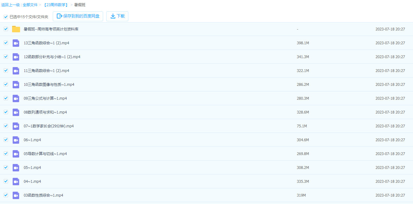Click video icon of 10三角函数图像与性质

click(16, 85)
